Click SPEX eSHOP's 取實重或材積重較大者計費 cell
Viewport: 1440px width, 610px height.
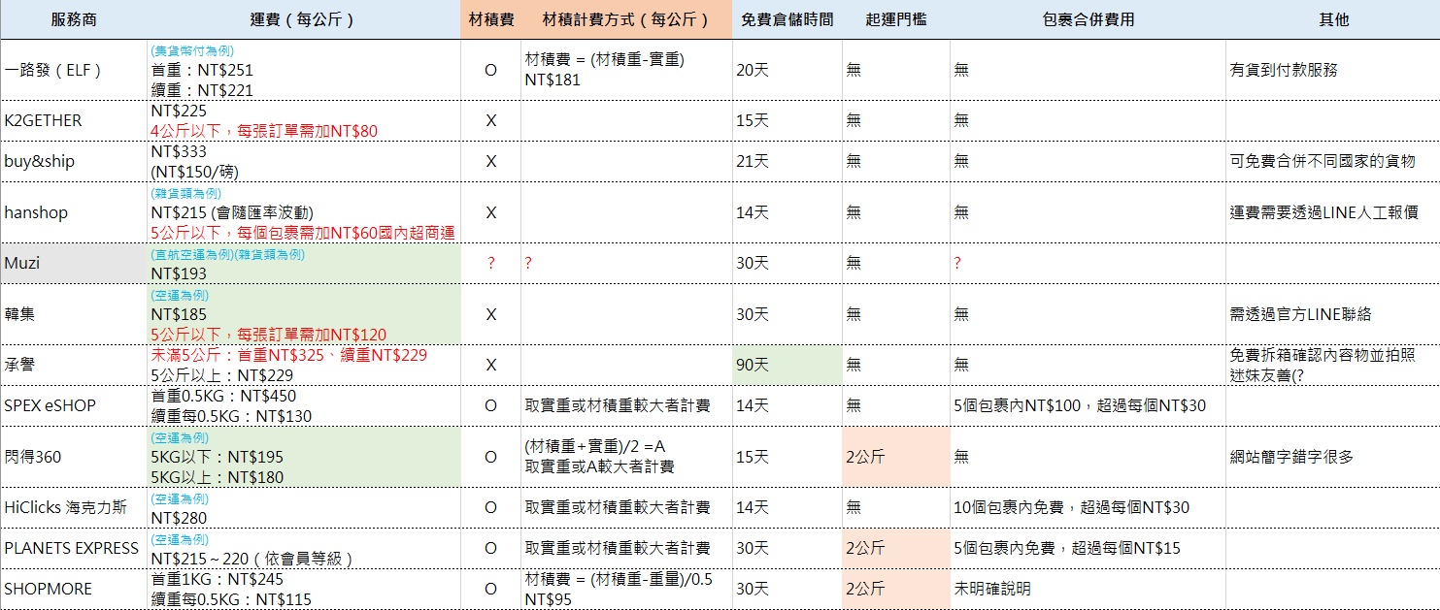[626, 405]
